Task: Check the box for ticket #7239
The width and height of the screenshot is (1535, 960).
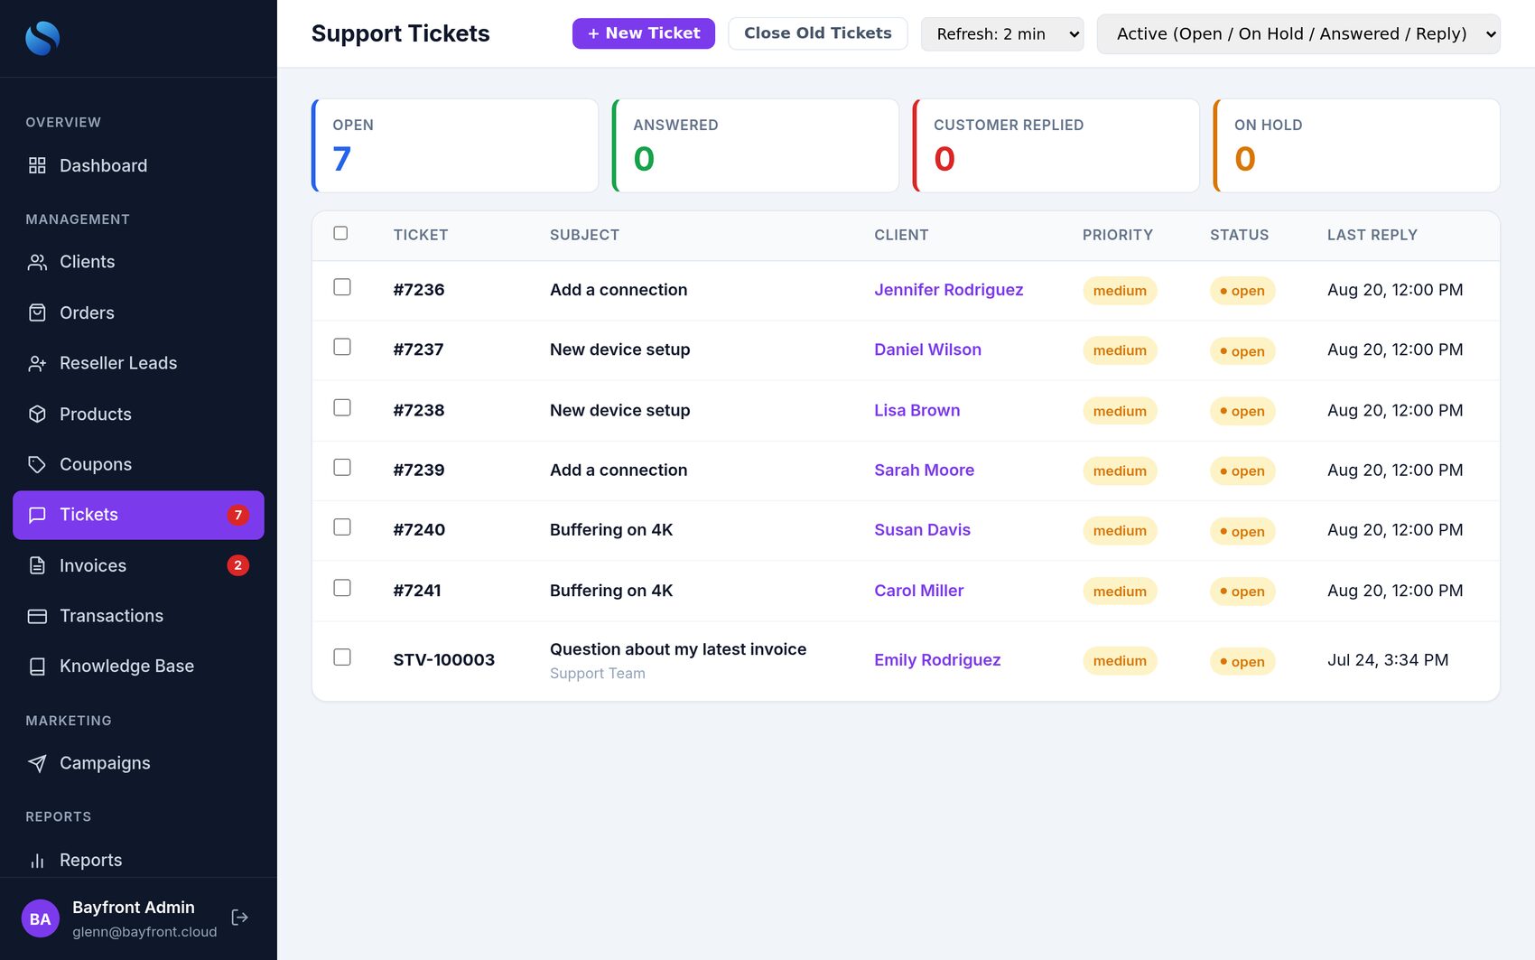Action: click(342, 467)
